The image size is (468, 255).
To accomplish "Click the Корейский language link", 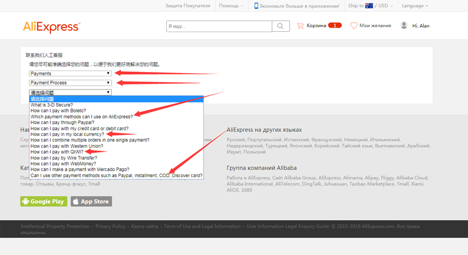I will pyautogui.click(x=326, y=146).
